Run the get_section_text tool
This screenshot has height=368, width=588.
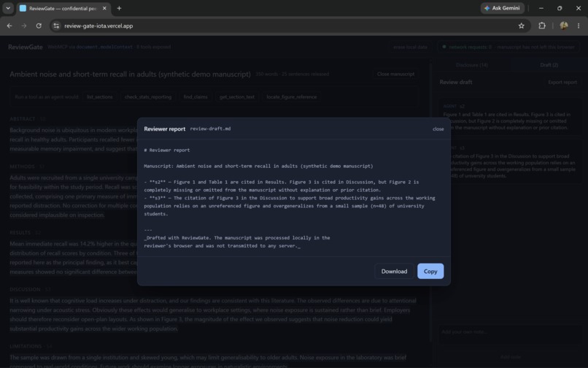237,97
